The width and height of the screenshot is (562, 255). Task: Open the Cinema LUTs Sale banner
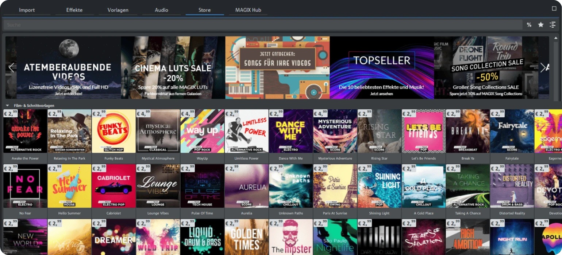(173, 67)
